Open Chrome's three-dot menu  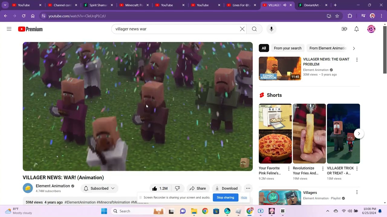[x=382, y=16]
